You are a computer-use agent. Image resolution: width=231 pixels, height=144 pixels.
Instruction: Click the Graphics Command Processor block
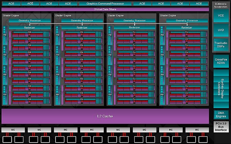[105, 4]
